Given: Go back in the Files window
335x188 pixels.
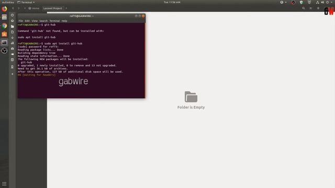Looking at the screenshot, I should click(x=13, y=8).
